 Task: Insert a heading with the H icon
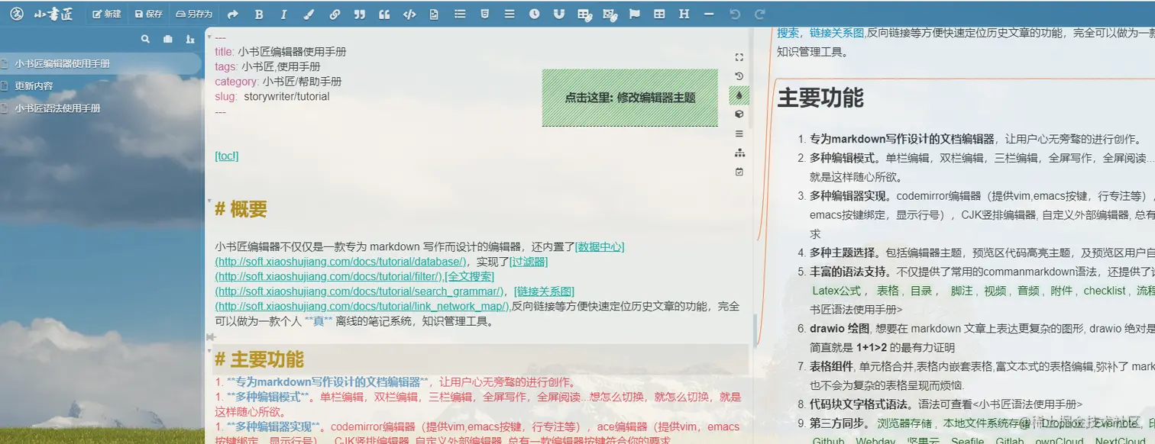[684, 14]
